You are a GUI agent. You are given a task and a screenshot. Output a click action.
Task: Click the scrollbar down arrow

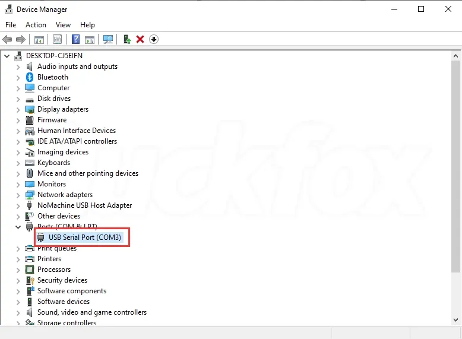point(456,320)
